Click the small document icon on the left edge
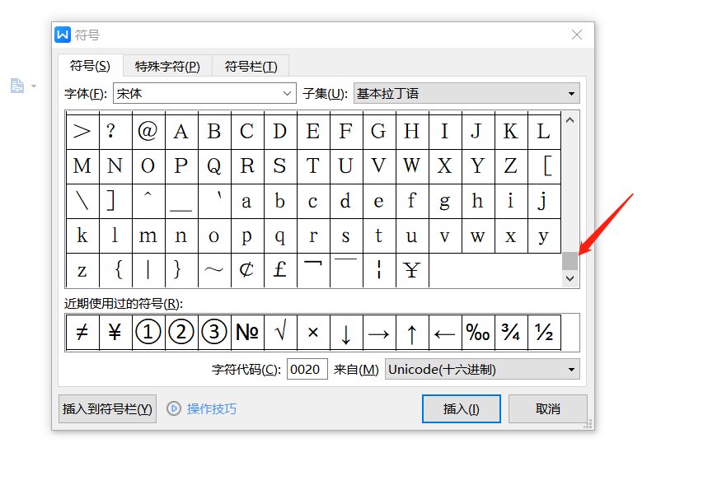Viewport: 722px width, 499px height. pos(18,86)
